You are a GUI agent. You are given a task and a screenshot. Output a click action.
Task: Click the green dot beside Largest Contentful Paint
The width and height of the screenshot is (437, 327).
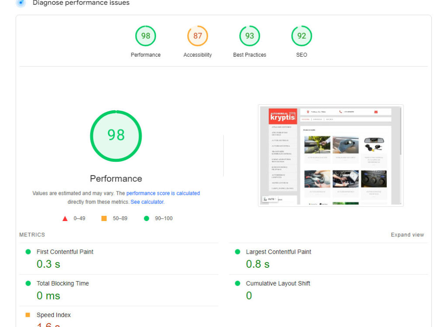coord(237,252)
